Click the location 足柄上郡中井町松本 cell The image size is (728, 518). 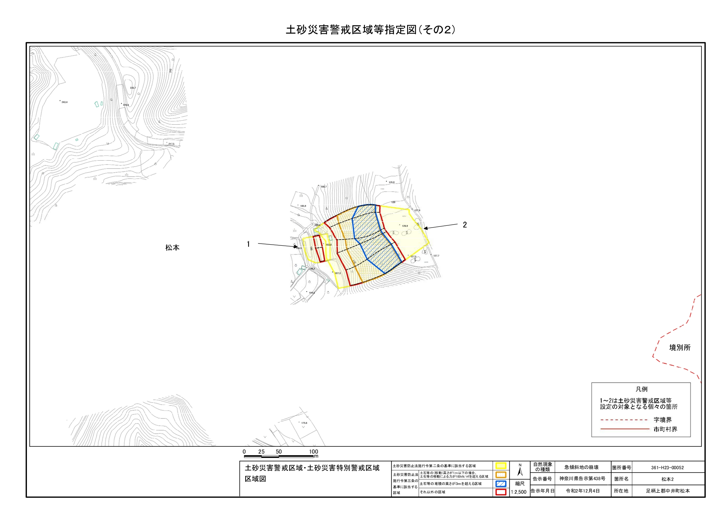tap(667, 491)
